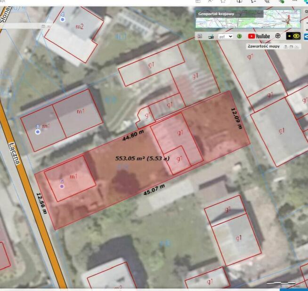Open the help icon in Zawartość mapy header
The height and width of the screenshot is (291, 308).
point(286,47)
